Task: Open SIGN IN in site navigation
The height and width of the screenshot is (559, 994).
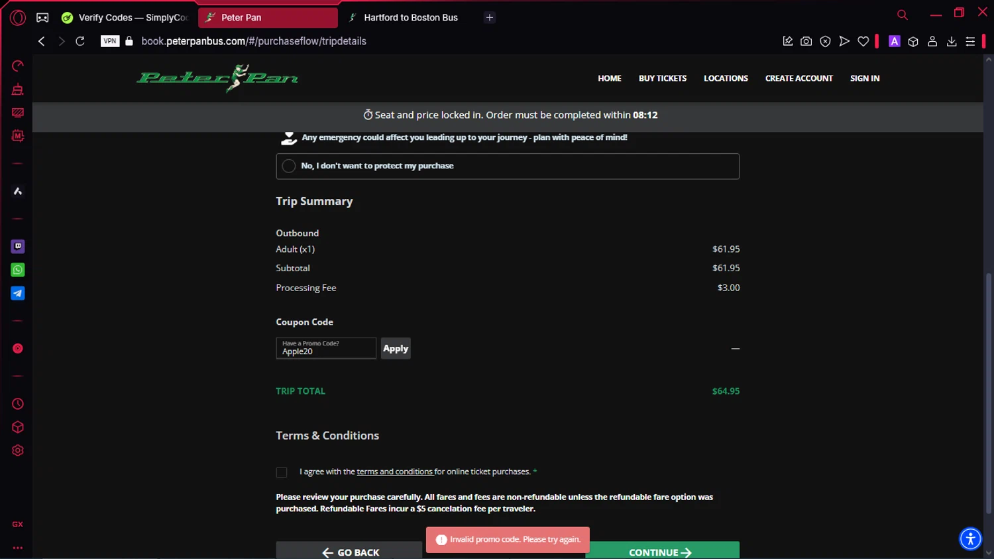Action: click(865, 78)
